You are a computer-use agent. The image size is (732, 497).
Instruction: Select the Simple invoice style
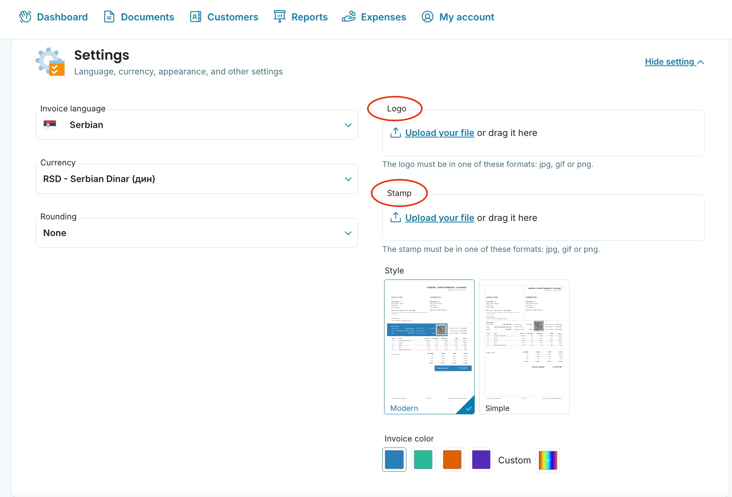pos(524,347)
